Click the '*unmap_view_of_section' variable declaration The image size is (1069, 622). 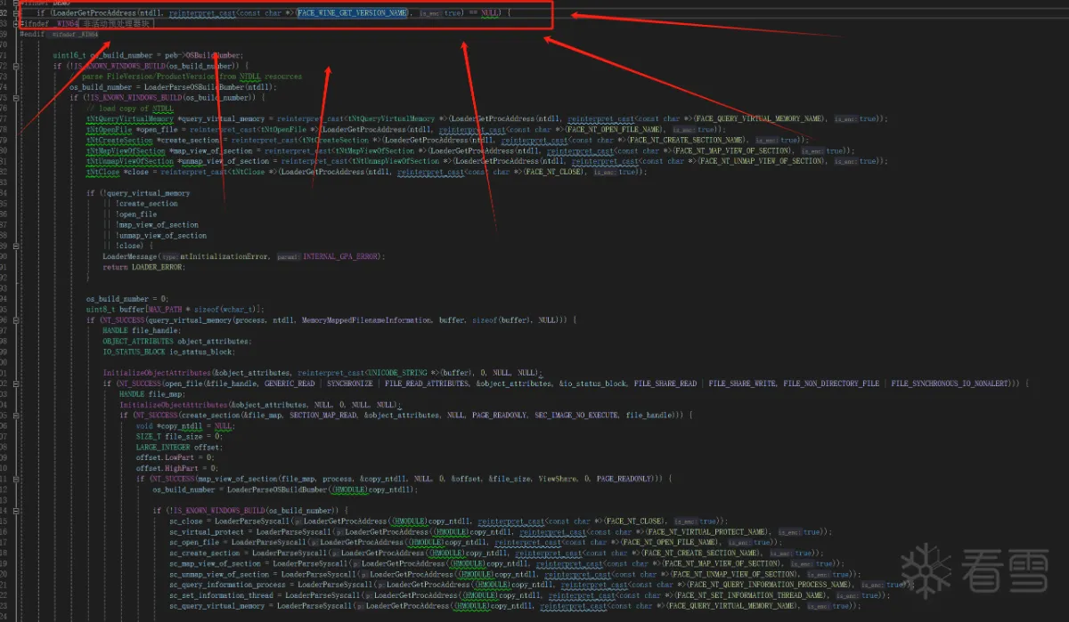[224, 161]
